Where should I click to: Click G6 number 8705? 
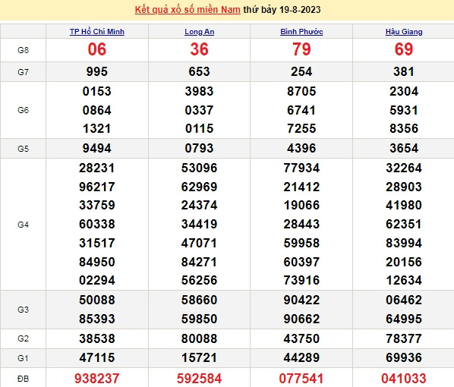[x=301, y=91]
